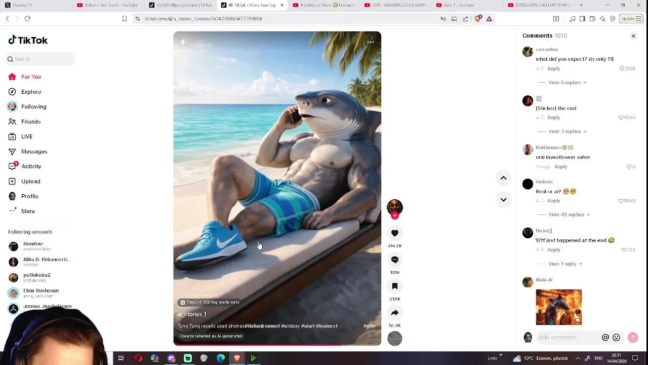Share the video using the arrow icon
This screenshot has width=648, height=365.
(395, 313)
